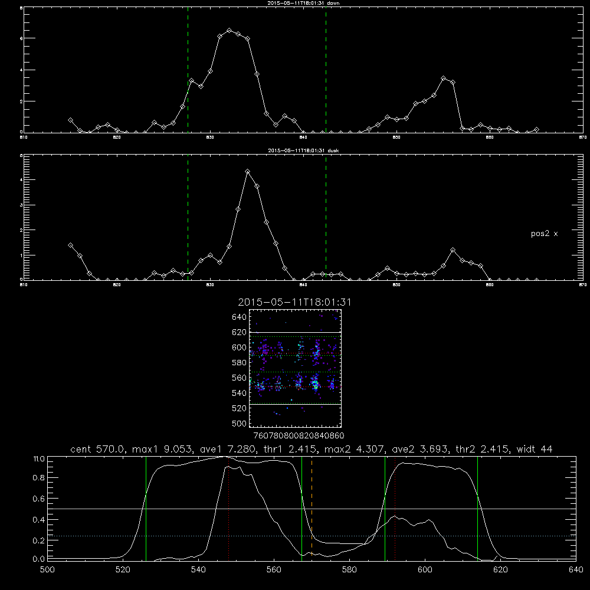Screen dimensions: 590x590
Task: Click the '520' x-axis label of bottom plot
Action: [x=123, y=569]
